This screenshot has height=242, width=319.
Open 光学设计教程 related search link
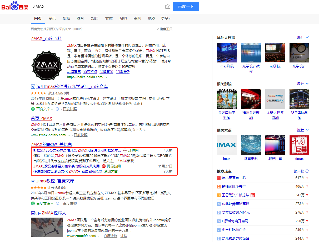tap(251, 69)
